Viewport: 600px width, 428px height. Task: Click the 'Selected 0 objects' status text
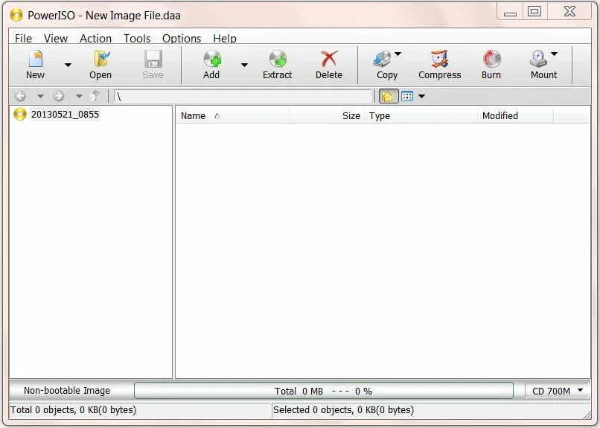343,410
